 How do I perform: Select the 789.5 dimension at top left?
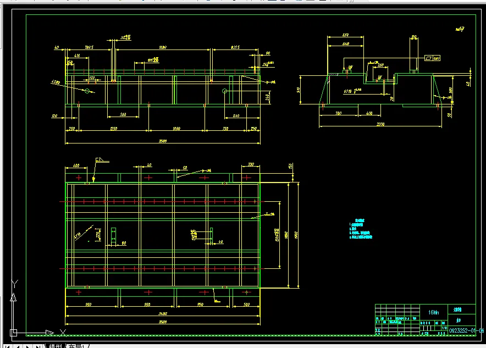[x=89, y=47]
